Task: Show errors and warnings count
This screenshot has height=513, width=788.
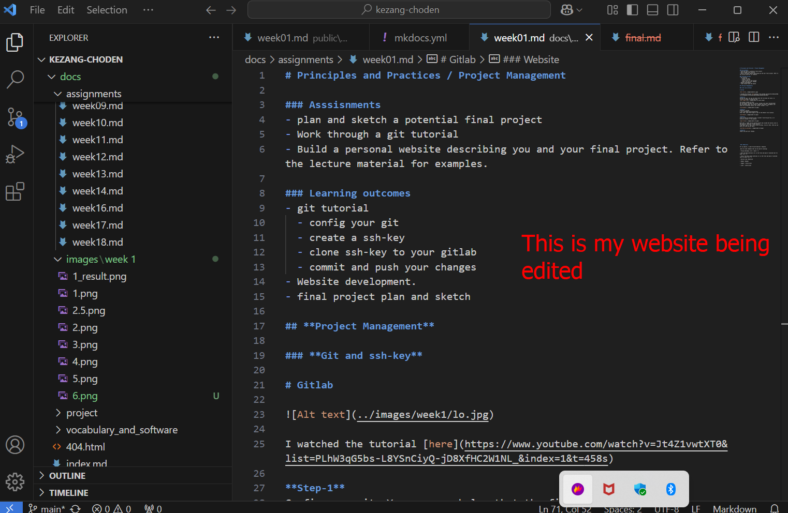Action: click(111, 508)
